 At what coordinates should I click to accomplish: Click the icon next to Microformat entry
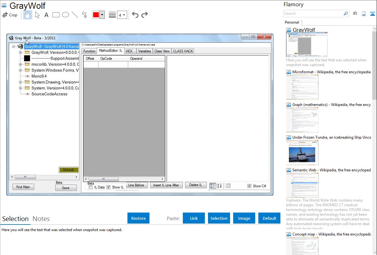coord(289,72)
